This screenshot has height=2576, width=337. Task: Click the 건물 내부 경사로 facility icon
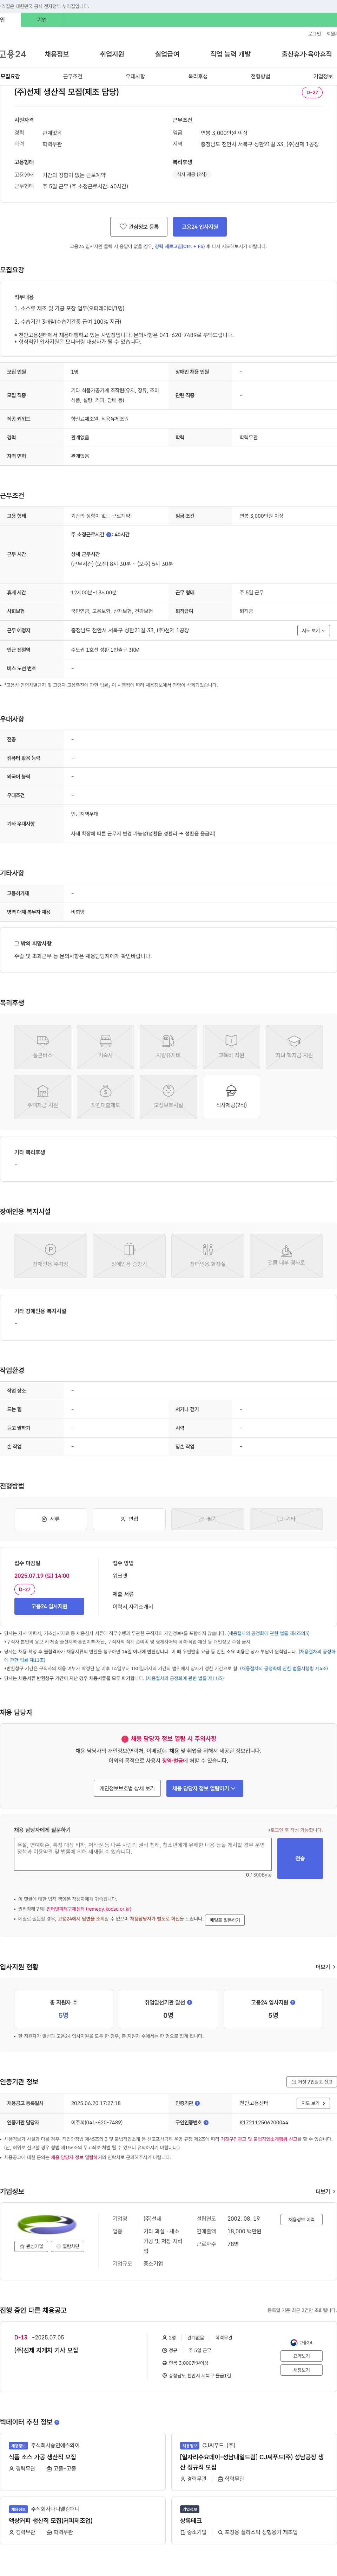pyautogui.click(x=286, y=1256)
